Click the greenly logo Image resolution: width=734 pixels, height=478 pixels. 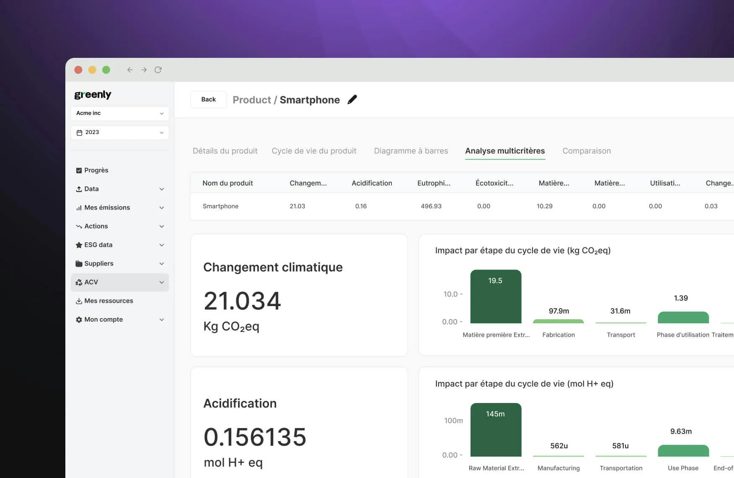point(93,95)
